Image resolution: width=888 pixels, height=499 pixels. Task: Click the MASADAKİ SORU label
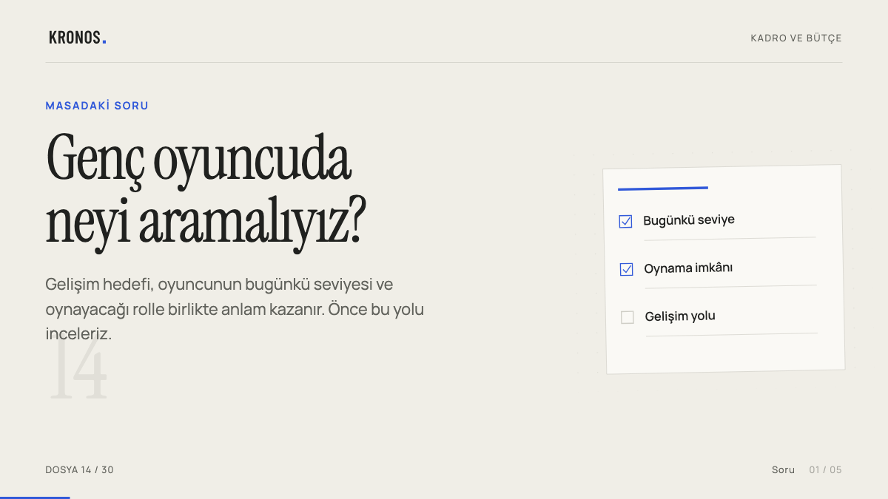[x=97, y=106]
